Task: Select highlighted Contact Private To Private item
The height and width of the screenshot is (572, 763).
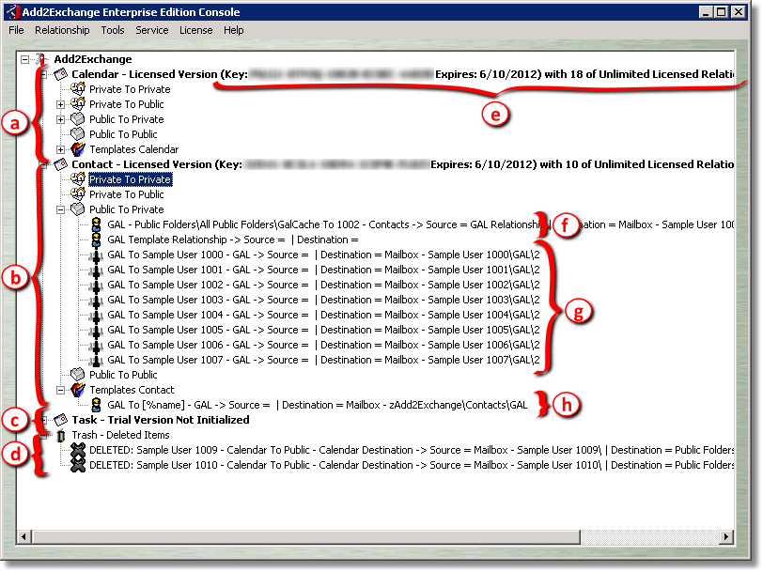Action: pos(130,179)
